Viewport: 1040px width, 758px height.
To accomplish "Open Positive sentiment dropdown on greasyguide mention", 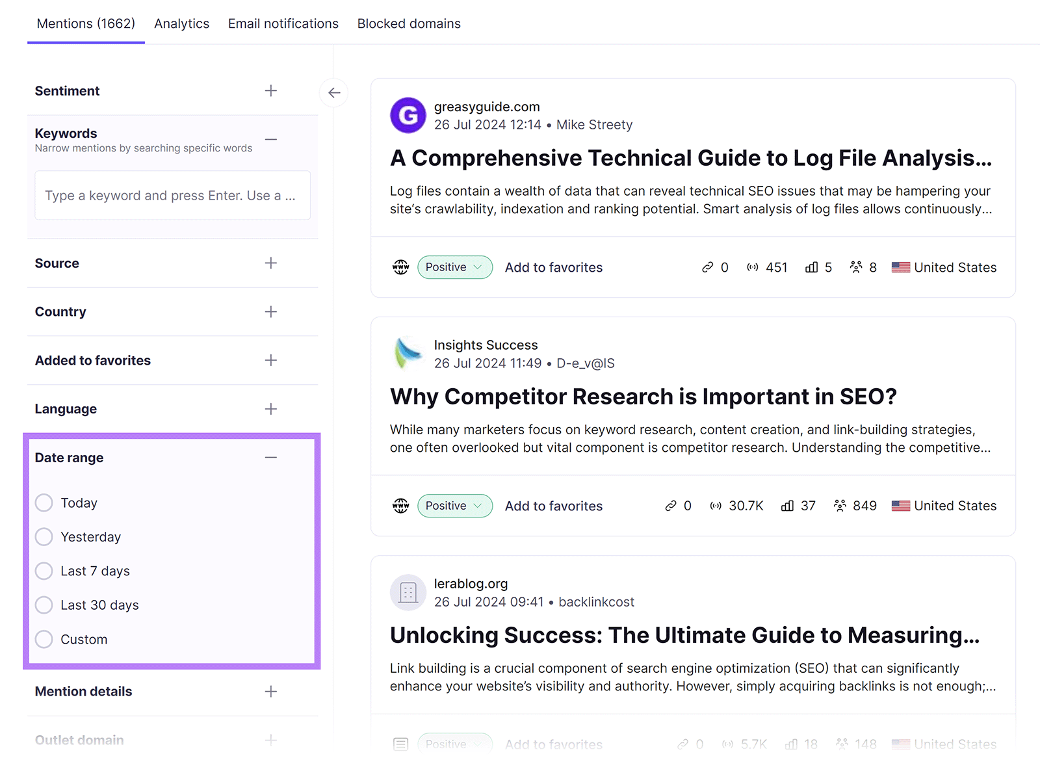I will 454,267.
